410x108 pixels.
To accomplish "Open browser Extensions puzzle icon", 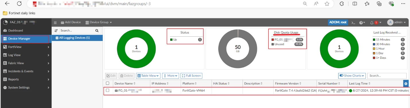I will (342, 4).
